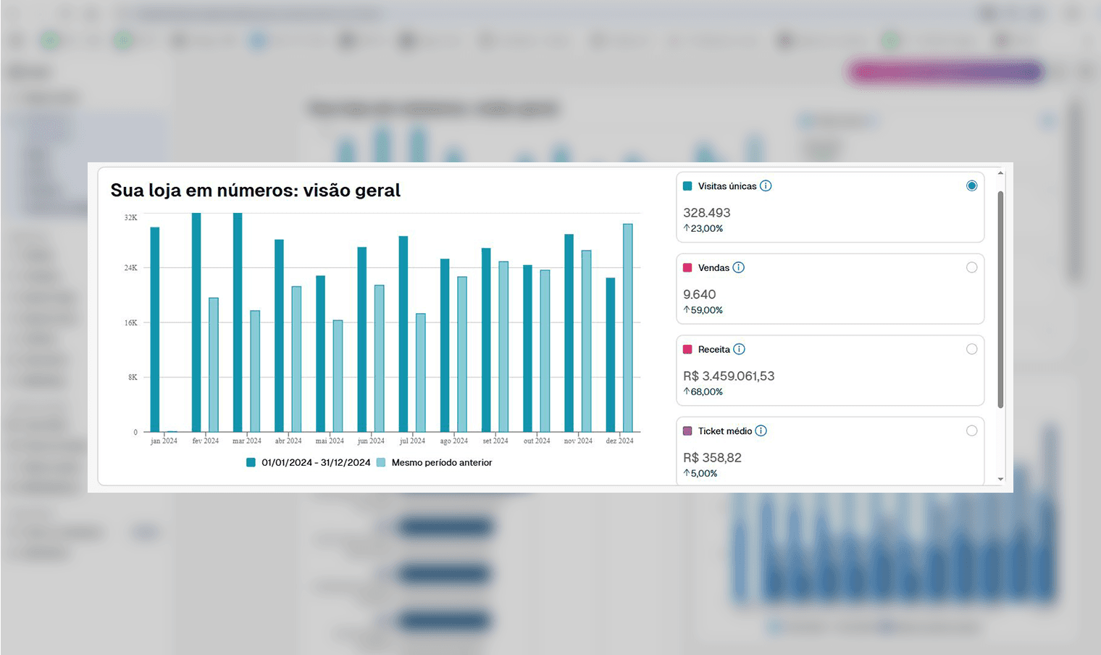The image size is (1101, 655).
Task: Click the light jul 2024 previous-period bar
Action: click(x=421, y=373)
